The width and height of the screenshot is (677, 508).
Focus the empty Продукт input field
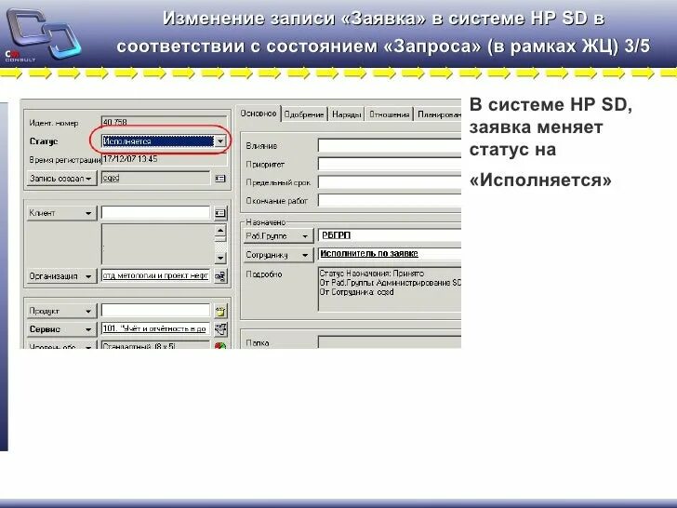[x=155, y=311]
